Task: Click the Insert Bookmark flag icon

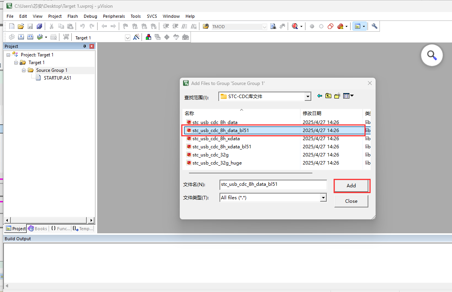Action: 125,26
